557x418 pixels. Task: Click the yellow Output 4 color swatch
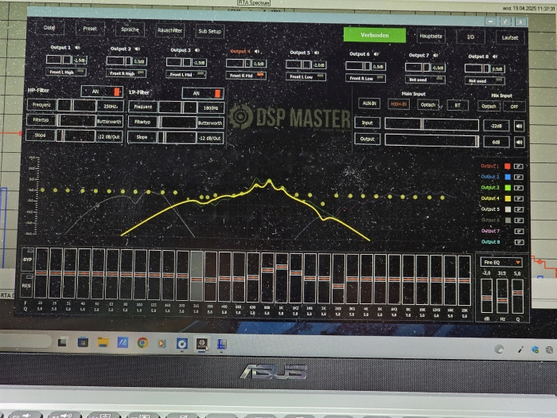pos(506,198)
